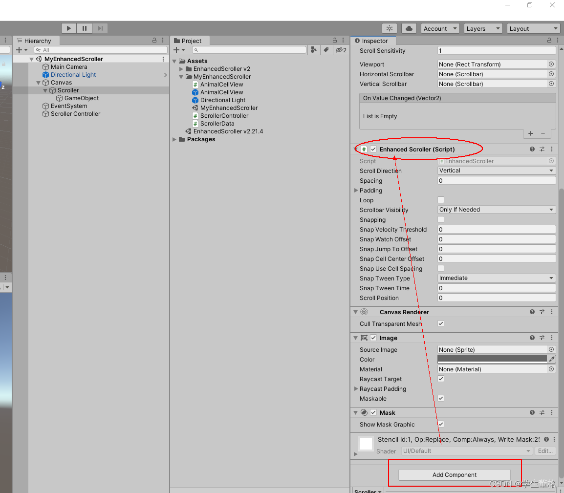Click the help icon on Enhanced Scroller component
The width and height of the screenshot is (564, 493).
click(532, 149)
